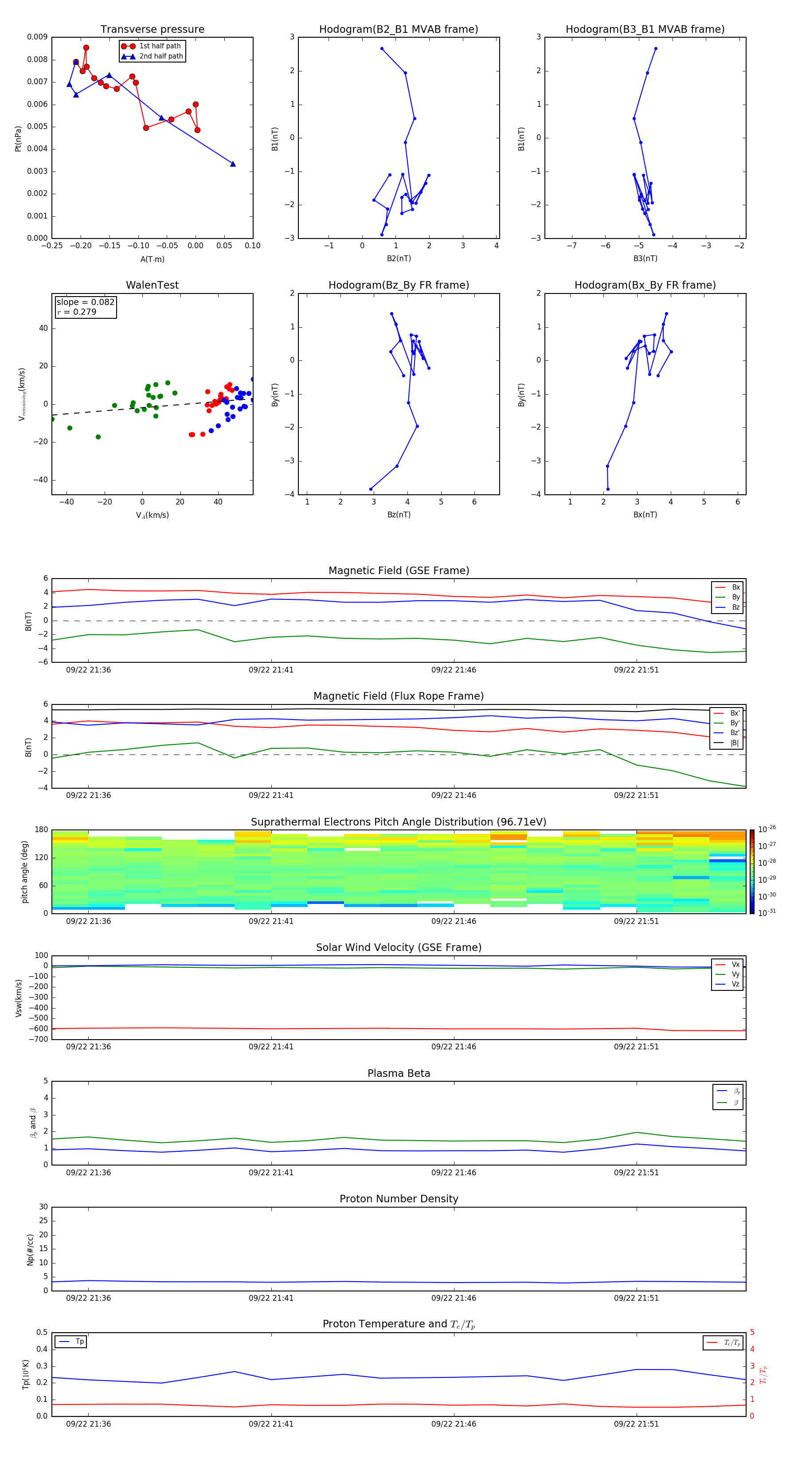798x1463 pixels.
Task: Click "09/22 21:41" tick under Plasma Beta
Action: pyautogui.click(x=271, y=1172)
